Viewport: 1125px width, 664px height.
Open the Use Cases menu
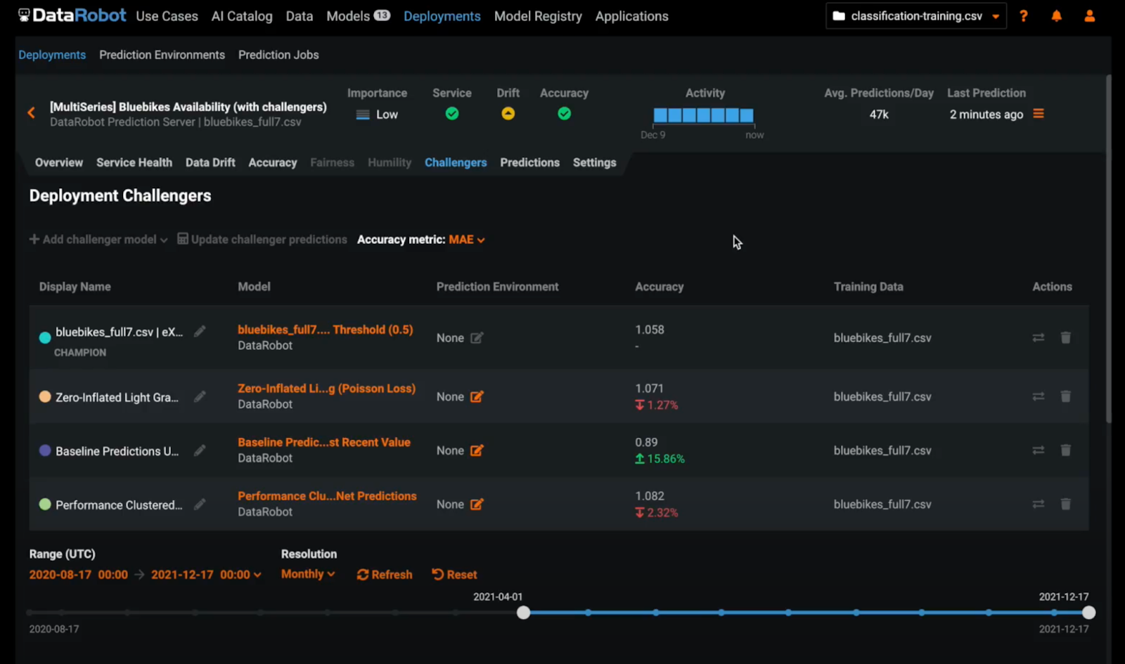pos(167,16)
